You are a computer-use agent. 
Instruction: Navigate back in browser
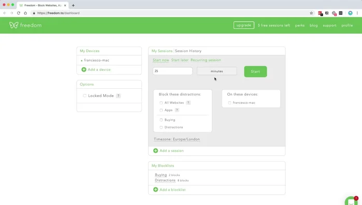click(5, 13)
